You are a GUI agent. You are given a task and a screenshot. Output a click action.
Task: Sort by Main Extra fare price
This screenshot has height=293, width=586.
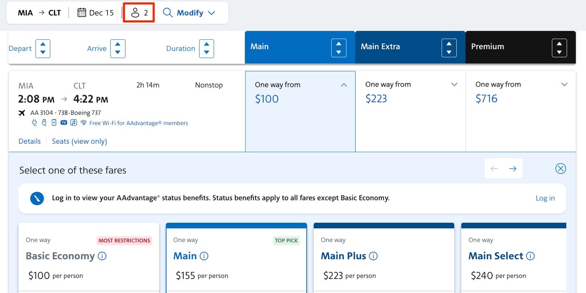click(449, 48)
